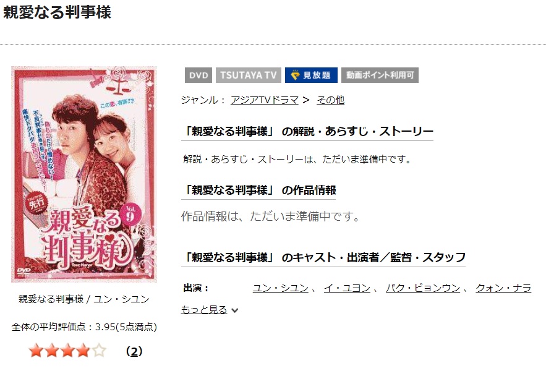Click the 親愛なる判事様 / ユン・シユン caption
546x376 pixels.
pyautogui.click(x=84, y=299)
